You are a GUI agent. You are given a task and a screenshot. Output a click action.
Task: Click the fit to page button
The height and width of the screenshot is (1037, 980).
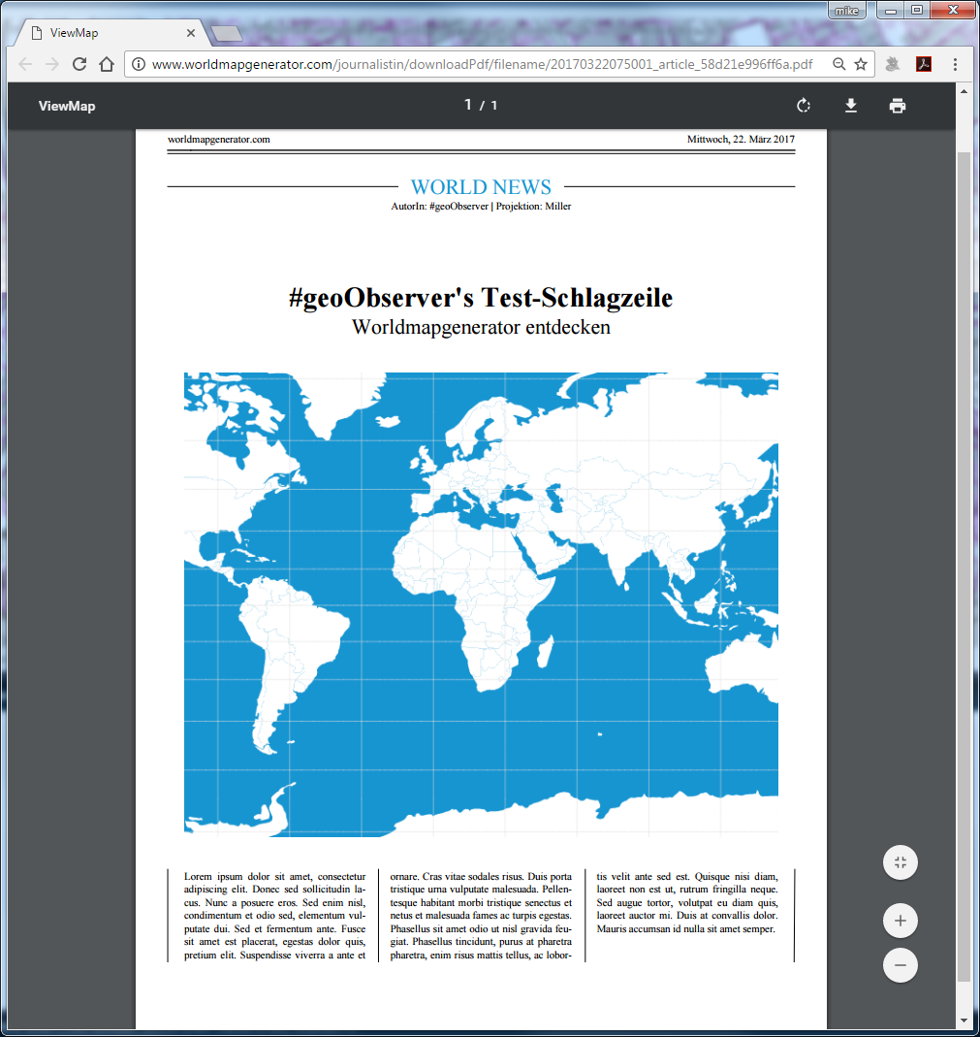[x=901, y=862]
